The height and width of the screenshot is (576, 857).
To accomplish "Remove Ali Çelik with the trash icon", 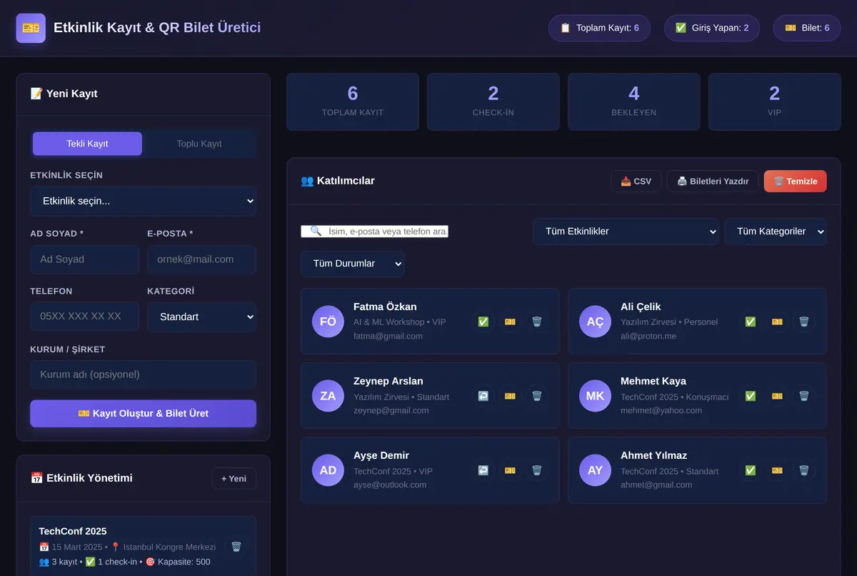I will coord(804,322).
